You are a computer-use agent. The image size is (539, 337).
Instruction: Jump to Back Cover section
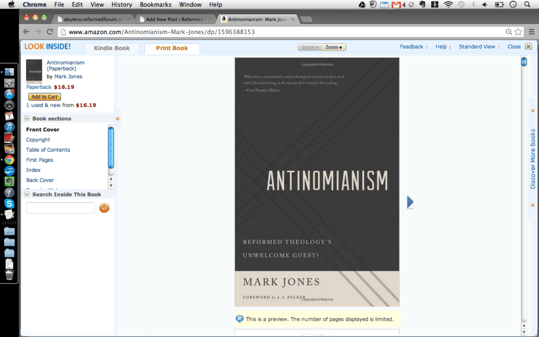(x=40, y=180)
